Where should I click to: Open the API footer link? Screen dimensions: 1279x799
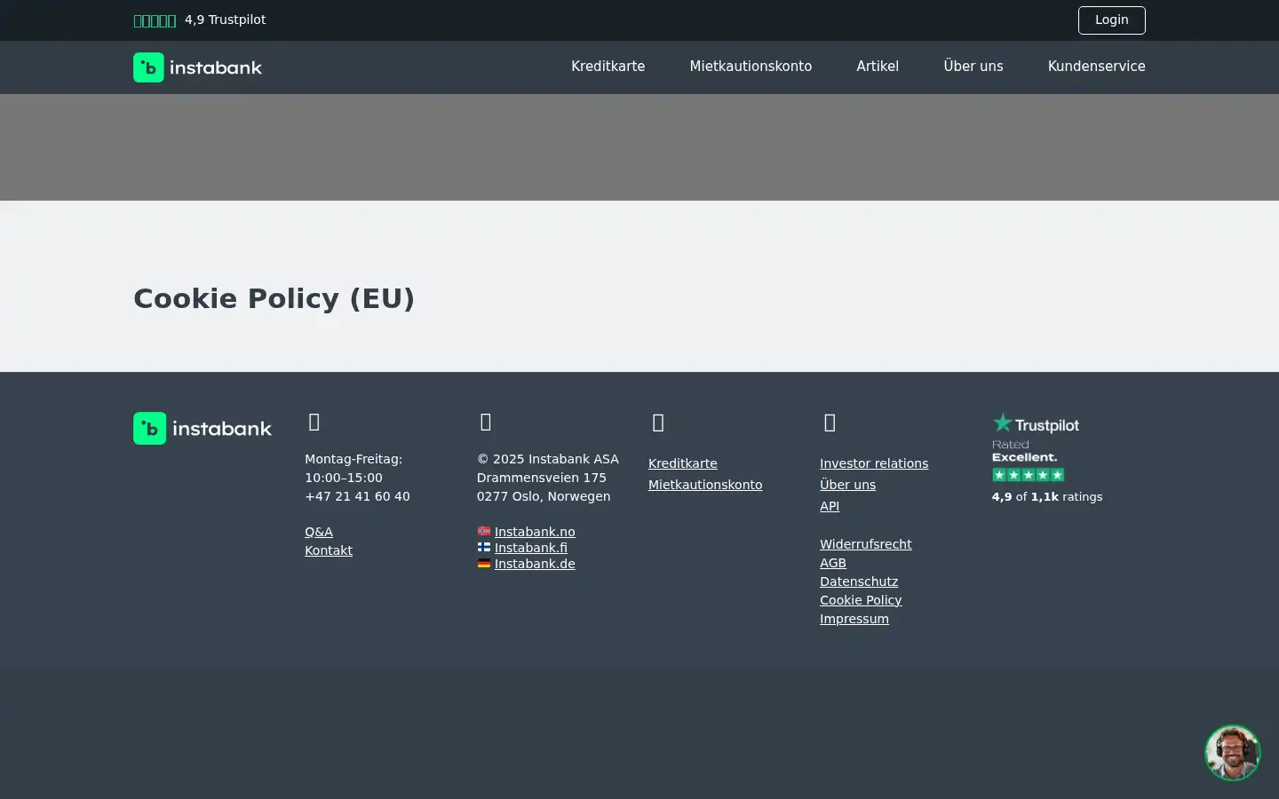(x=830, y=506)
